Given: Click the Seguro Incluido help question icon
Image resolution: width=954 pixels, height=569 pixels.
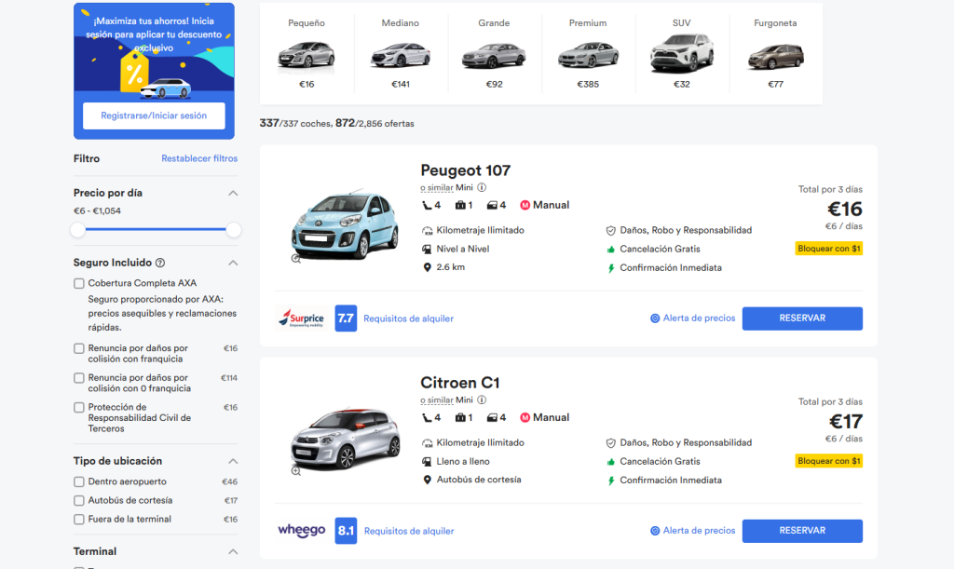Looking at the screenshot, I should click(160, 263).
